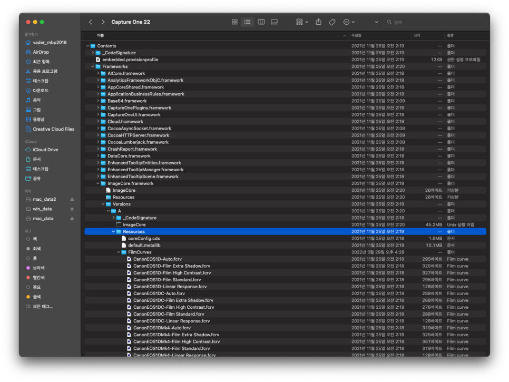Open Pictures (그림) in sidebar
The height and width of the screenshot is (382, 509).
[37, 110]
